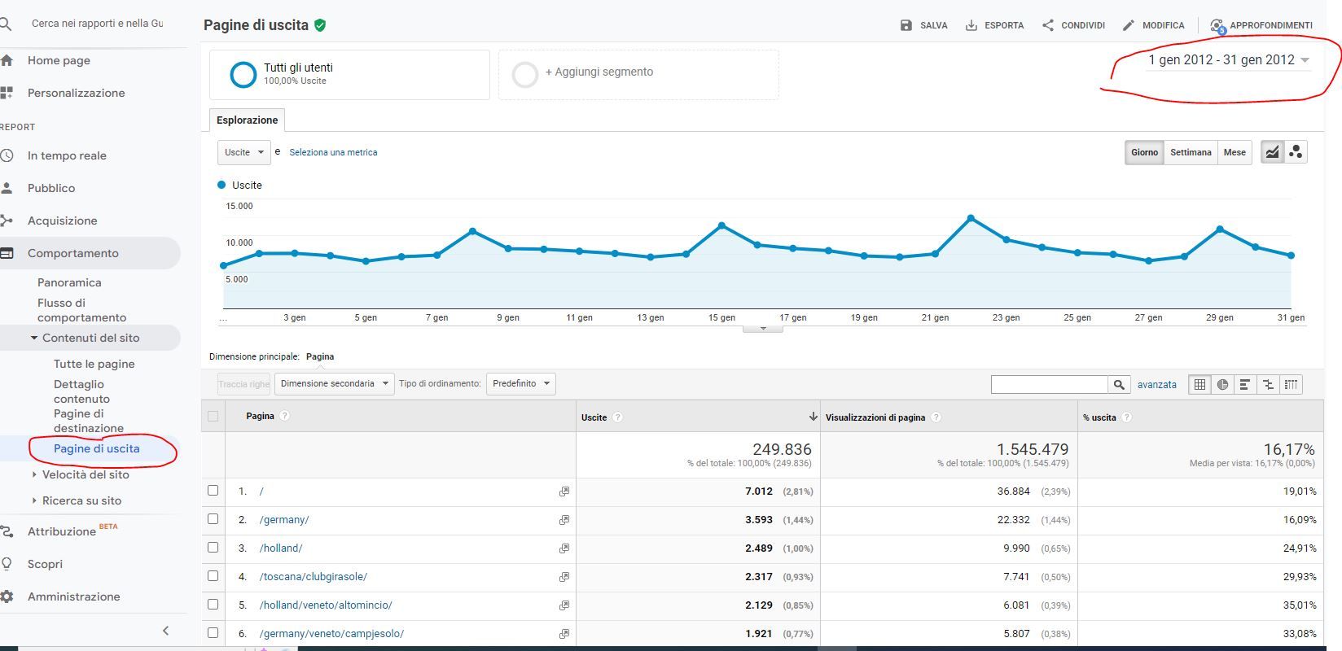Open Home page from sidebar

pos(59,60)
